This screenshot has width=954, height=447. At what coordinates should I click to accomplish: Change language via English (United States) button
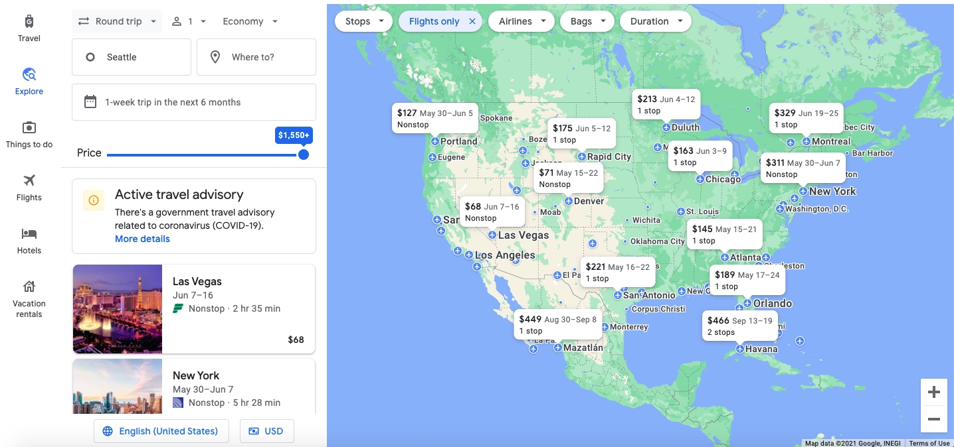coord(161,431)
